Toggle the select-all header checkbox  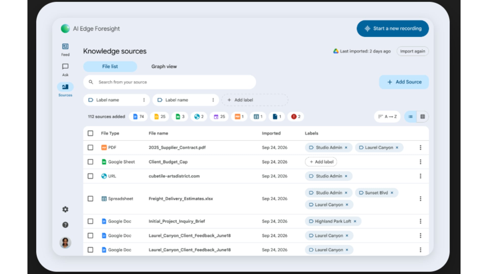click(x=90, y=133)
